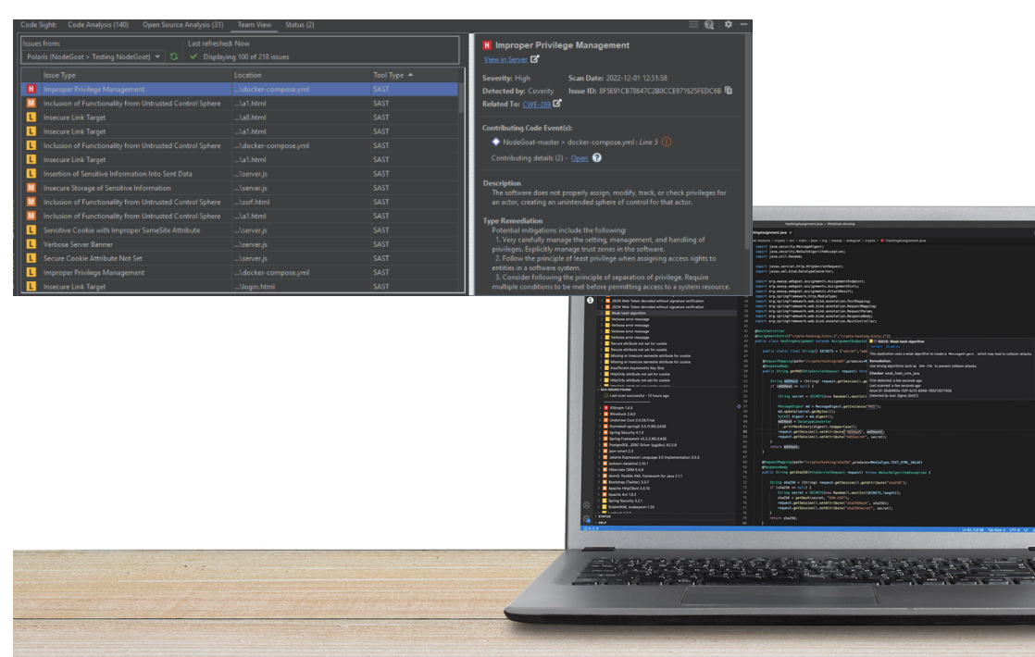Click the L icon of Verbose Server Banner row
This screenshot has width=1035, height=657.
[x=31, y=244]
